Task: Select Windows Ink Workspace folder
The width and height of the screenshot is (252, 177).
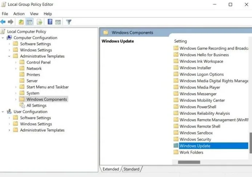Action: 201,61
